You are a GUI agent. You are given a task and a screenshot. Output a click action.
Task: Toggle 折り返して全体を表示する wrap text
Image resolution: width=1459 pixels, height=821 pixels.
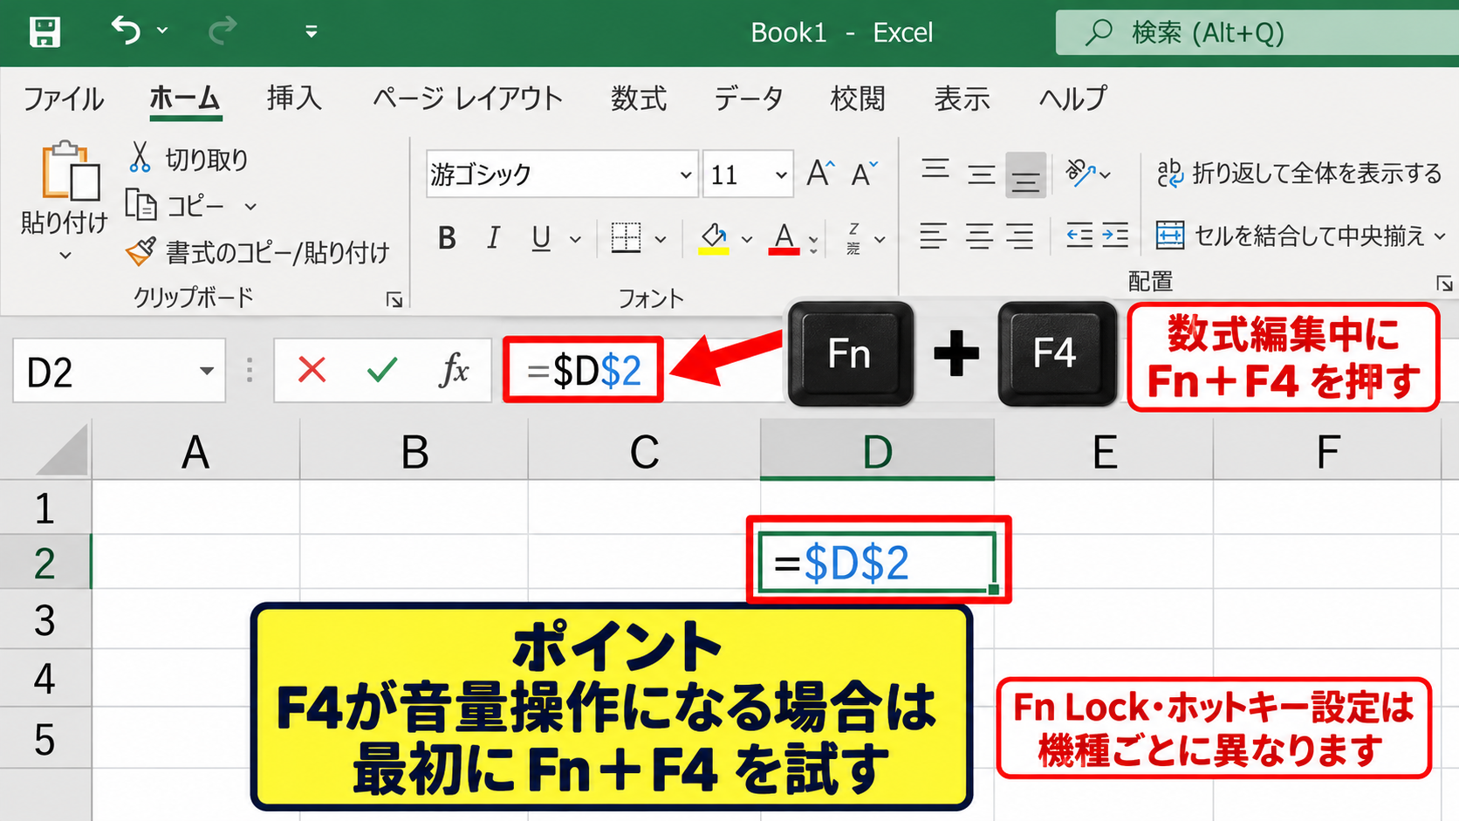1299,173
